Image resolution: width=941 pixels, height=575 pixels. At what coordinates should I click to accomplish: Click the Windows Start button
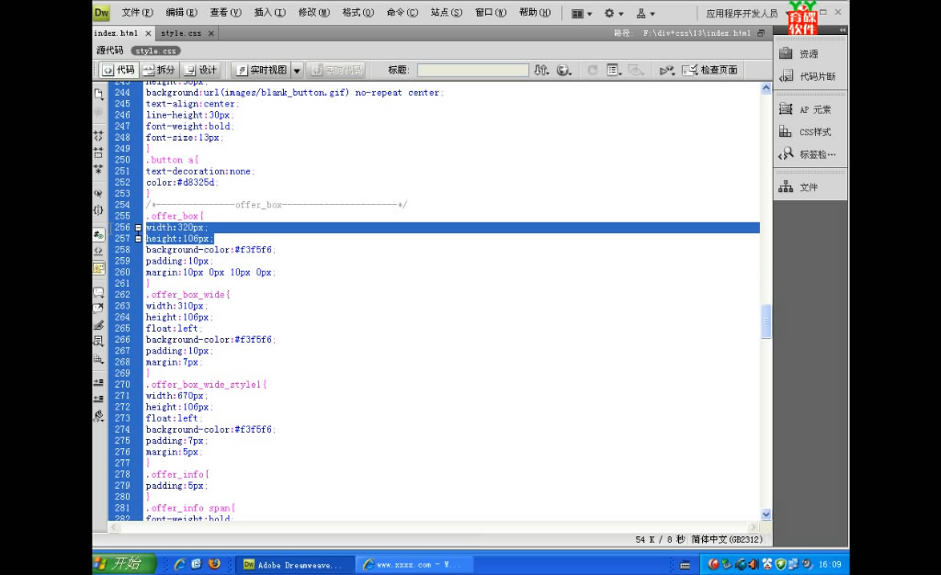[125, 564]
